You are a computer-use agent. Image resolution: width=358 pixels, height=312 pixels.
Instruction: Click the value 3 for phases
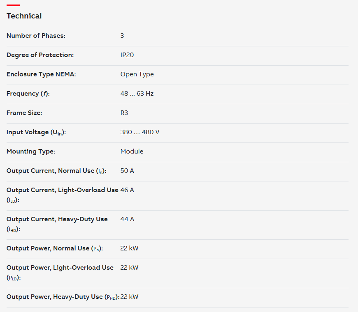point(122,36)
